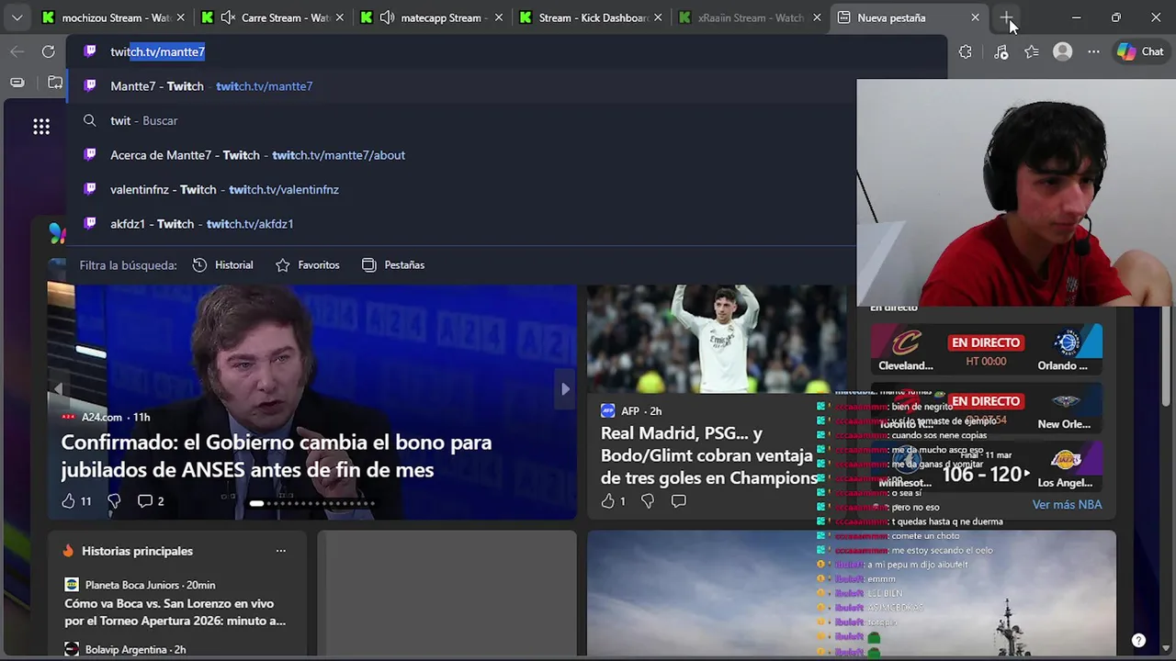Close the Nueva pestaña tab
Viewport: 1176px width, 661px height.
(975, 17)
